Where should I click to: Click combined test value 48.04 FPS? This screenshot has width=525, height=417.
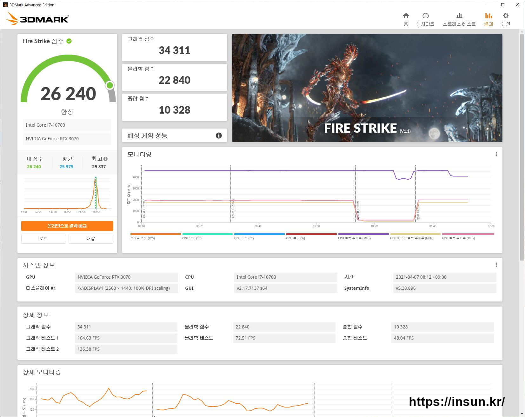tap(442, 338)
